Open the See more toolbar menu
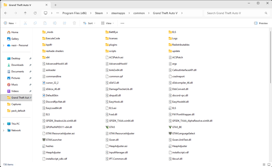The width and height of the screenshot is (272, 167). [122, 23]
